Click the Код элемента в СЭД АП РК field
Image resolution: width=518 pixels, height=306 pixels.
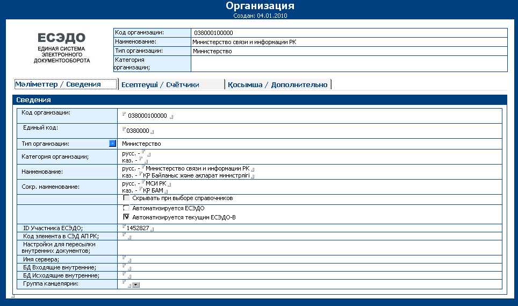coord(127,236)
